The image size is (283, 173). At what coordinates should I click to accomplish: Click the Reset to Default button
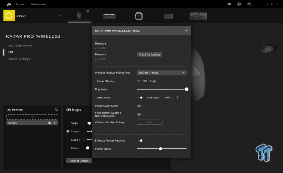click(x=79, y=161)
